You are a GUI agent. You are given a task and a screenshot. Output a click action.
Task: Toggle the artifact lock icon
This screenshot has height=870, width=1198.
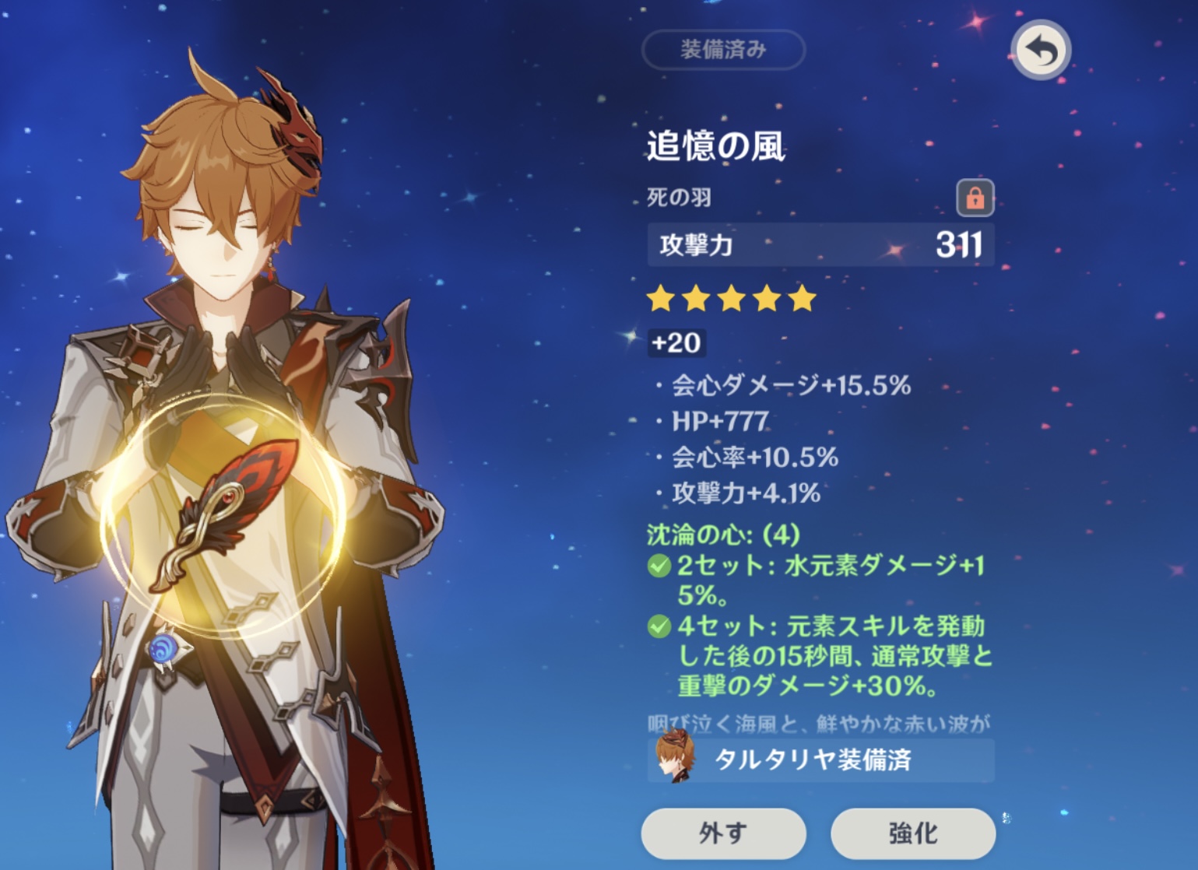tap(975, 198)
